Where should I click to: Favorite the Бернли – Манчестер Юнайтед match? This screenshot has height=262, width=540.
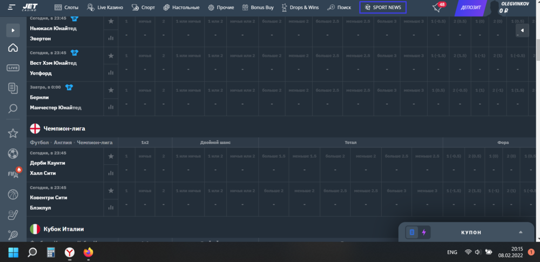click(111, 90)
